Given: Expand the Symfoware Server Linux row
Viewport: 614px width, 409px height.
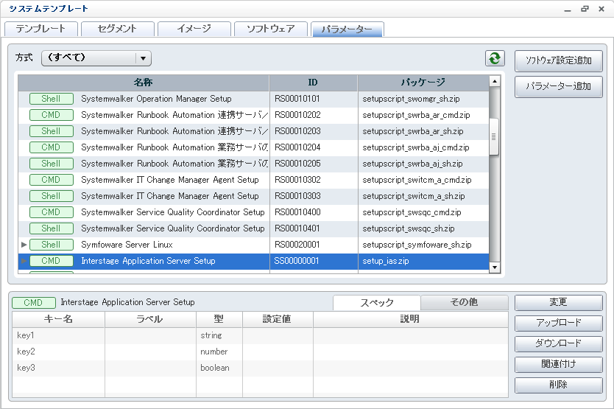Looking at the screenshot, I should (x=24, y=245).
